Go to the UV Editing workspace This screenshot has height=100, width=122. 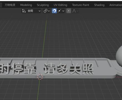60,5
